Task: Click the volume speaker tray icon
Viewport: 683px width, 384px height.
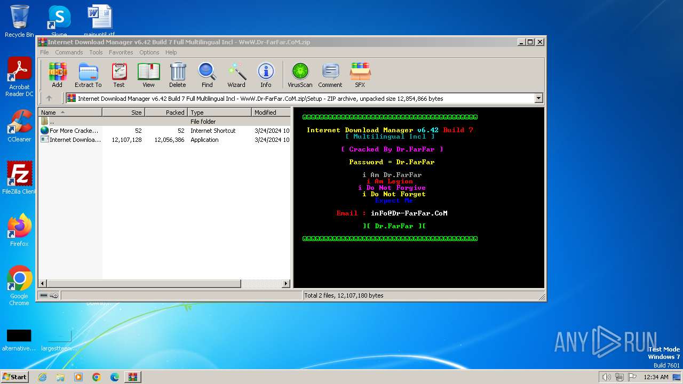Action: coord(607,377)
